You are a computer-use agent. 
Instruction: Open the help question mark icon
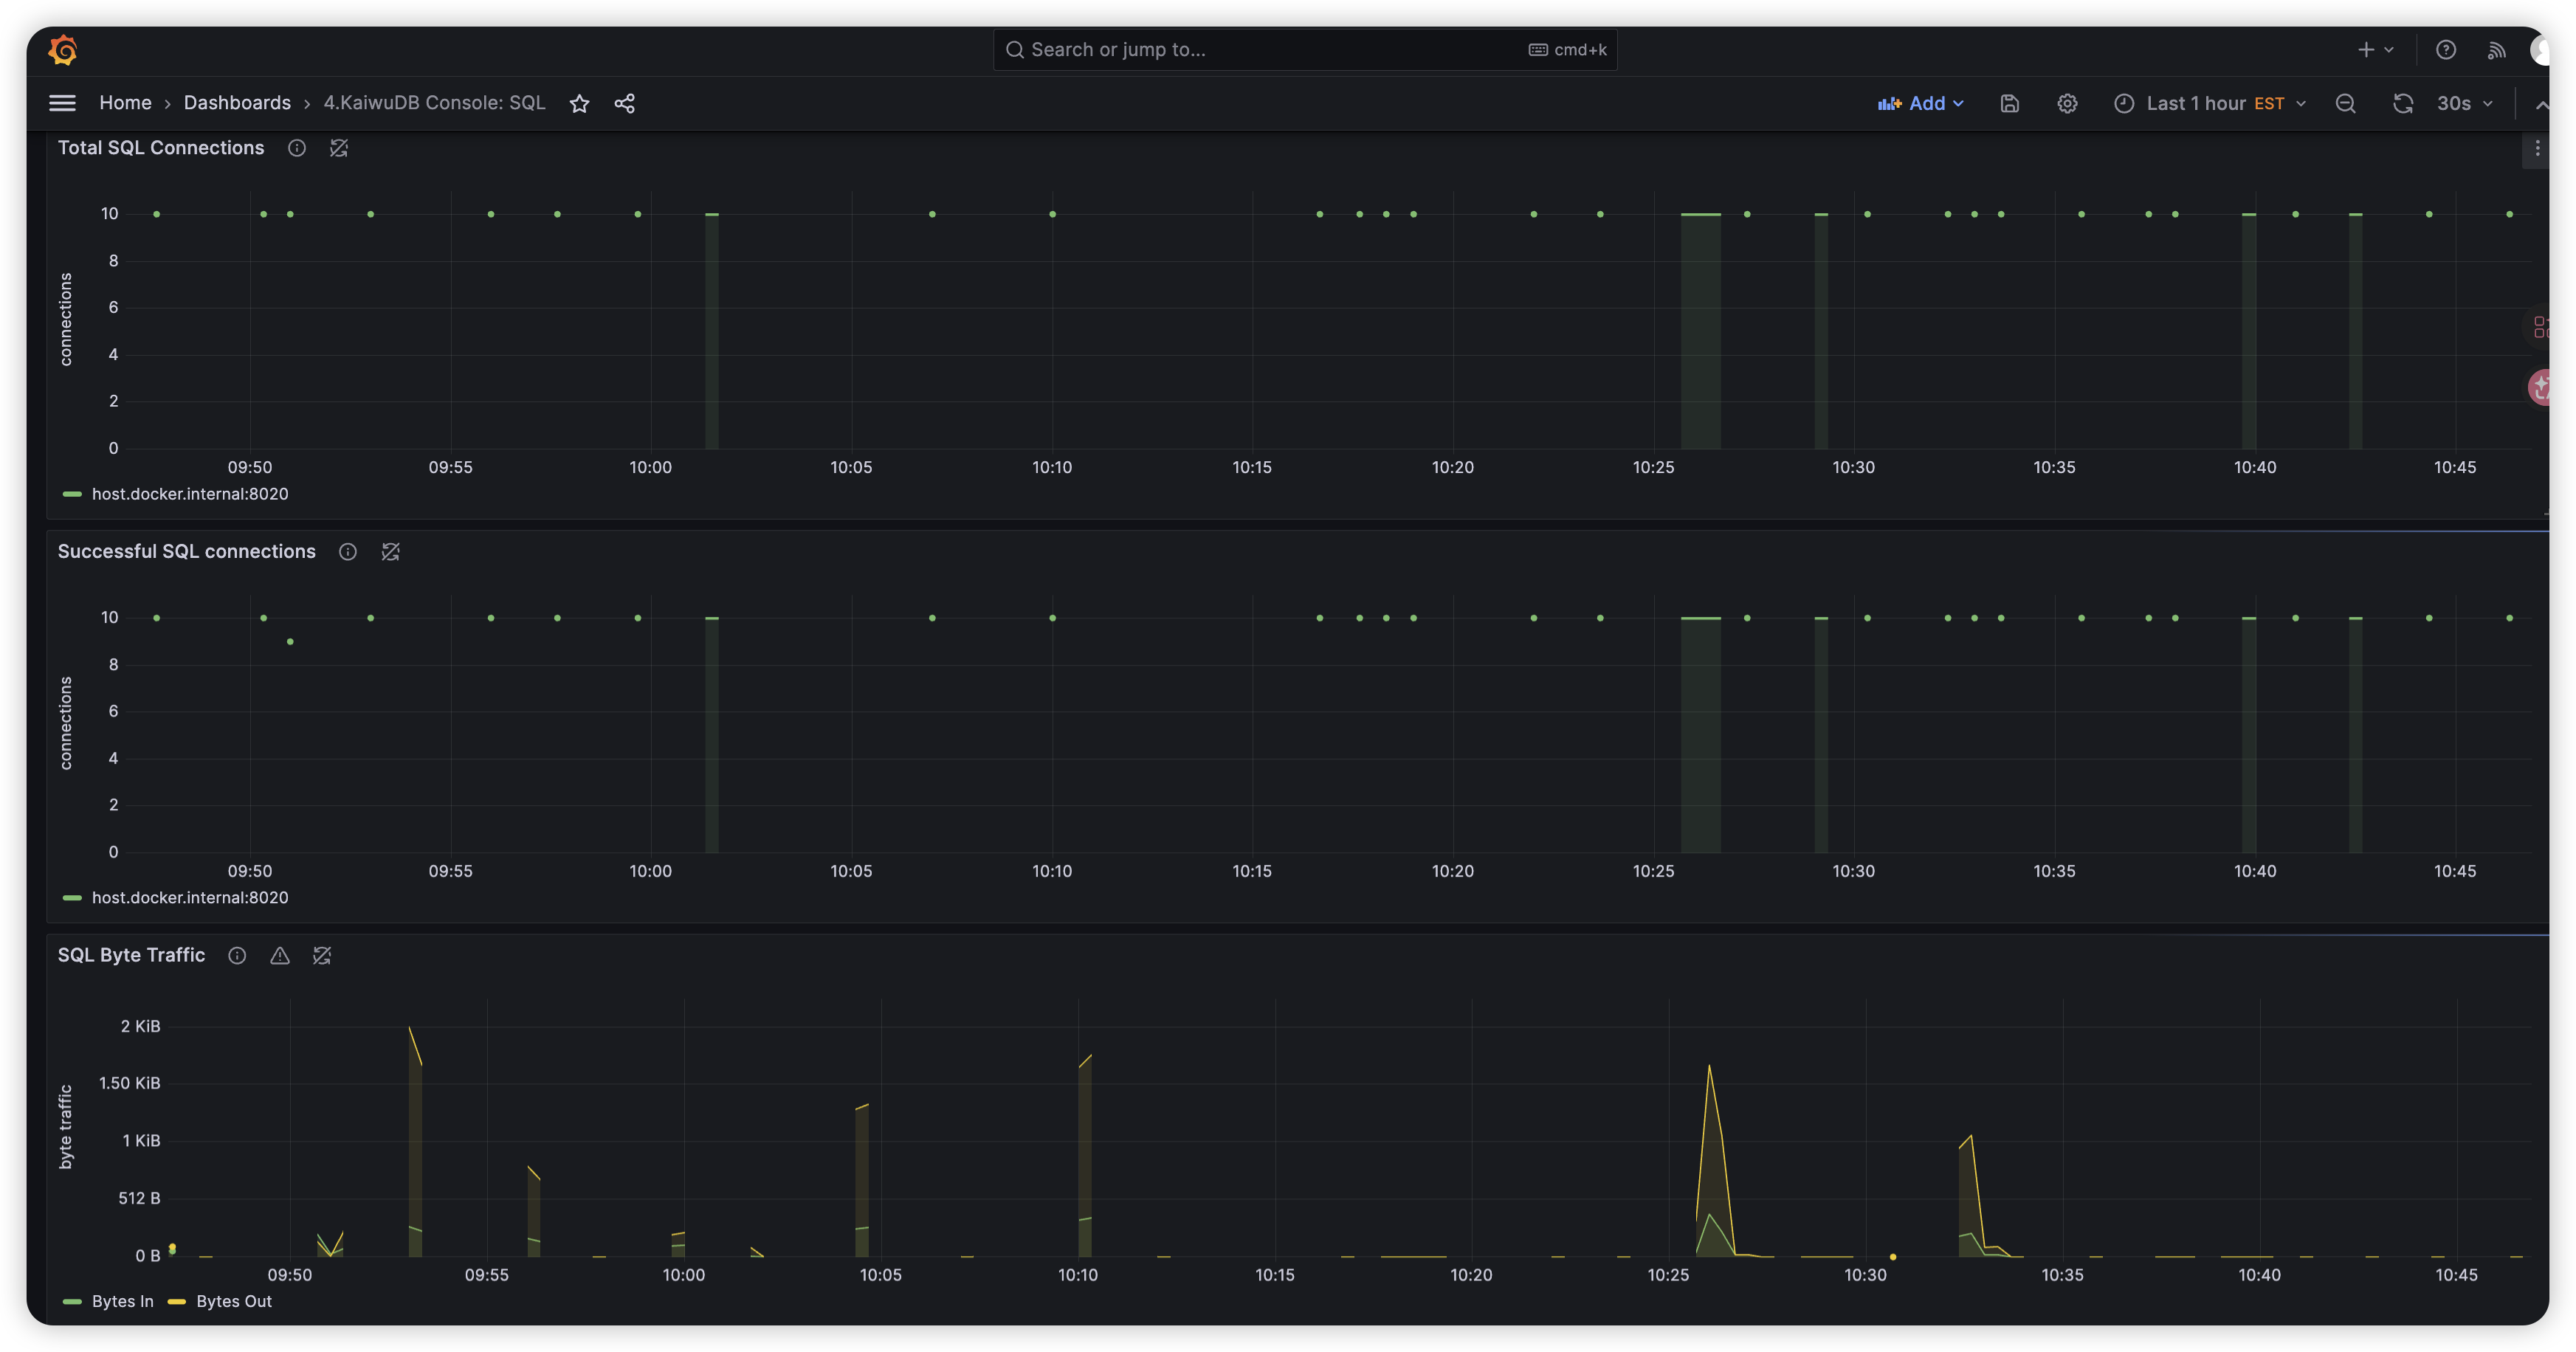[x=2445, y=50]
